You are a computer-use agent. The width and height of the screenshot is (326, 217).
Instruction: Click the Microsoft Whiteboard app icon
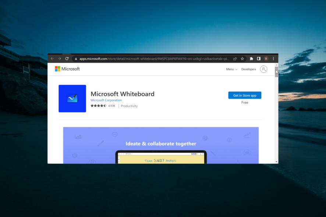click(72, 99)
